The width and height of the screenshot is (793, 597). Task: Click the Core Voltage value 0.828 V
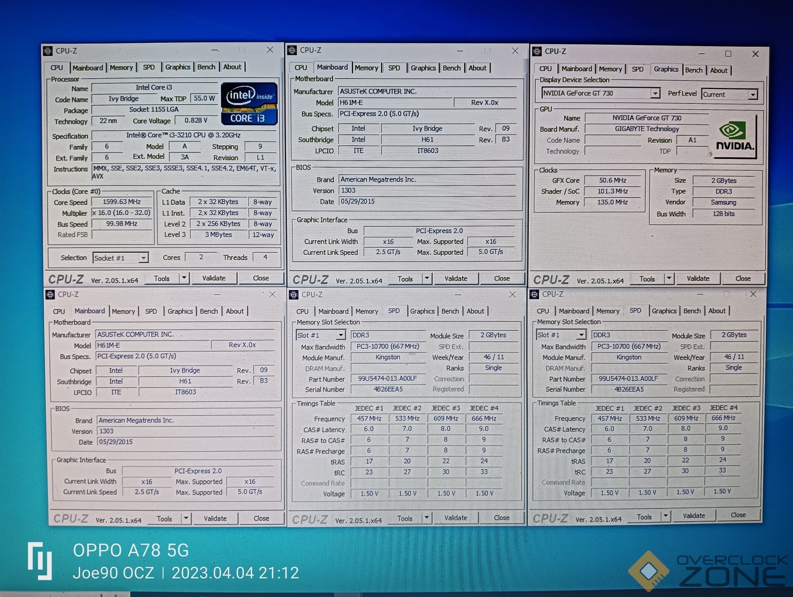196,120
